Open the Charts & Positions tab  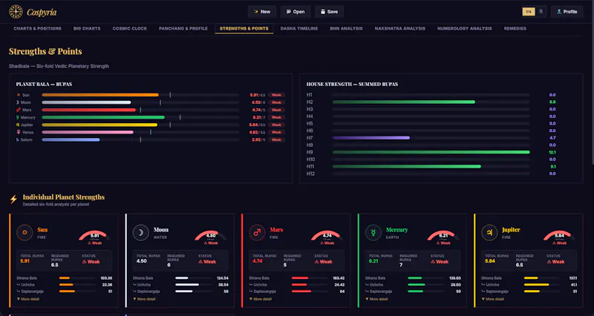pyautogui.click(x=38, y=28)
